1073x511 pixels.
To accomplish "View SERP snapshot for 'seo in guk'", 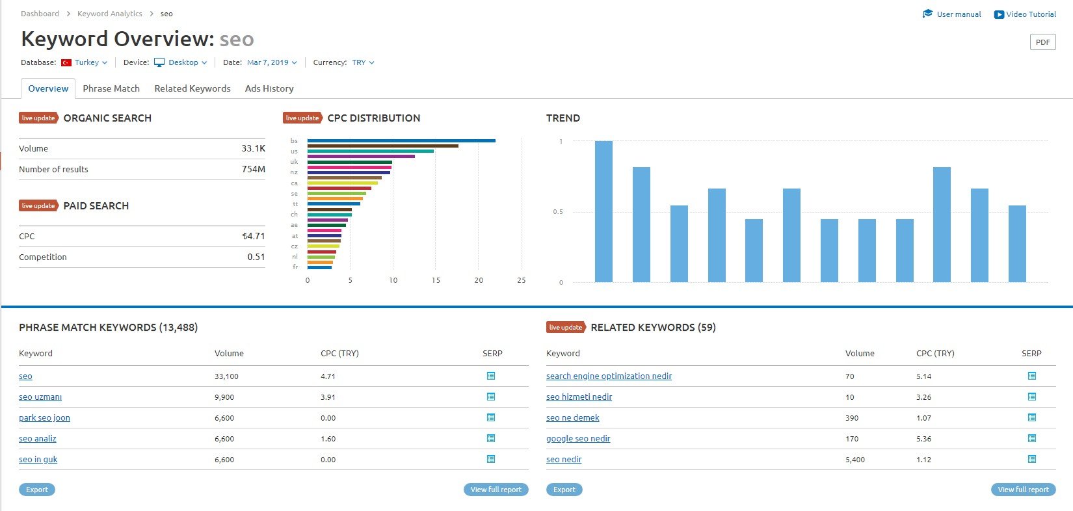I will [x=491, y=459].
